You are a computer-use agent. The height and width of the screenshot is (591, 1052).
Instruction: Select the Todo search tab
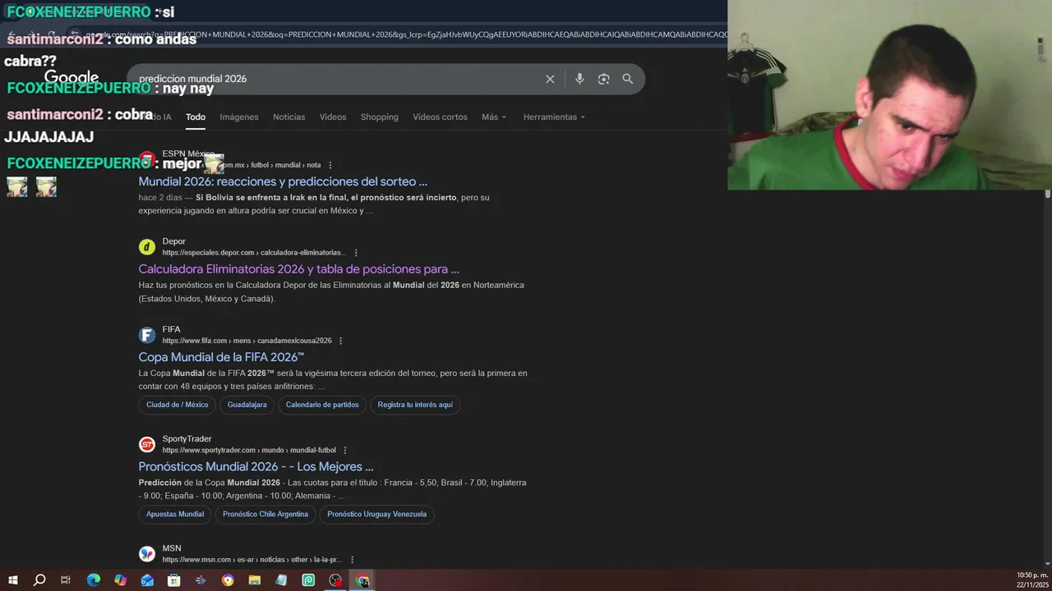pos(196,117)
